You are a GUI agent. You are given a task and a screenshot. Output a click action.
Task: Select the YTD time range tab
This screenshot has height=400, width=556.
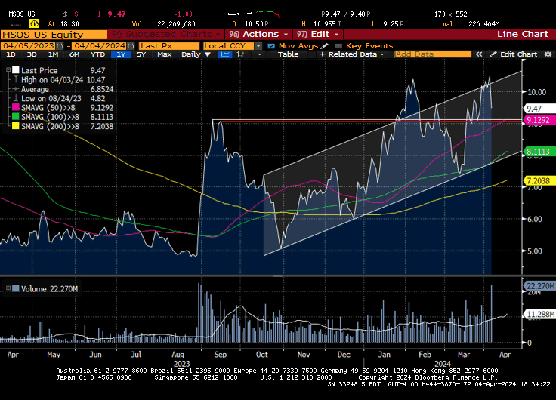point(97,54)
